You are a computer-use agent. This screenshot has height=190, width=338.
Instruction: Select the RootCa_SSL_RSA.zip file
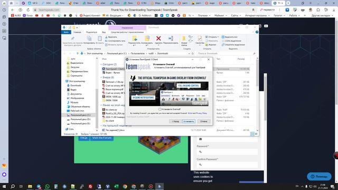point(113,113)
